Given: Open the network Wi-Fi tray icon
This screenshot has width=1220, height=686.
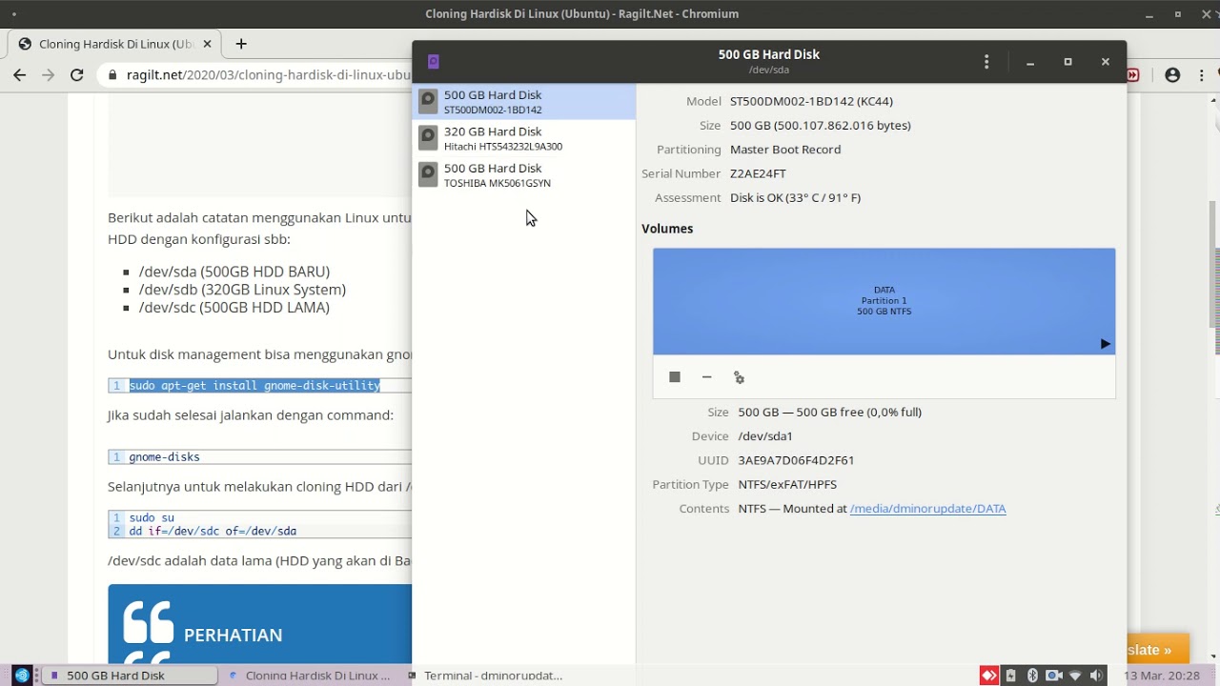Looking at the screenshot, I should pos(1075,676).
